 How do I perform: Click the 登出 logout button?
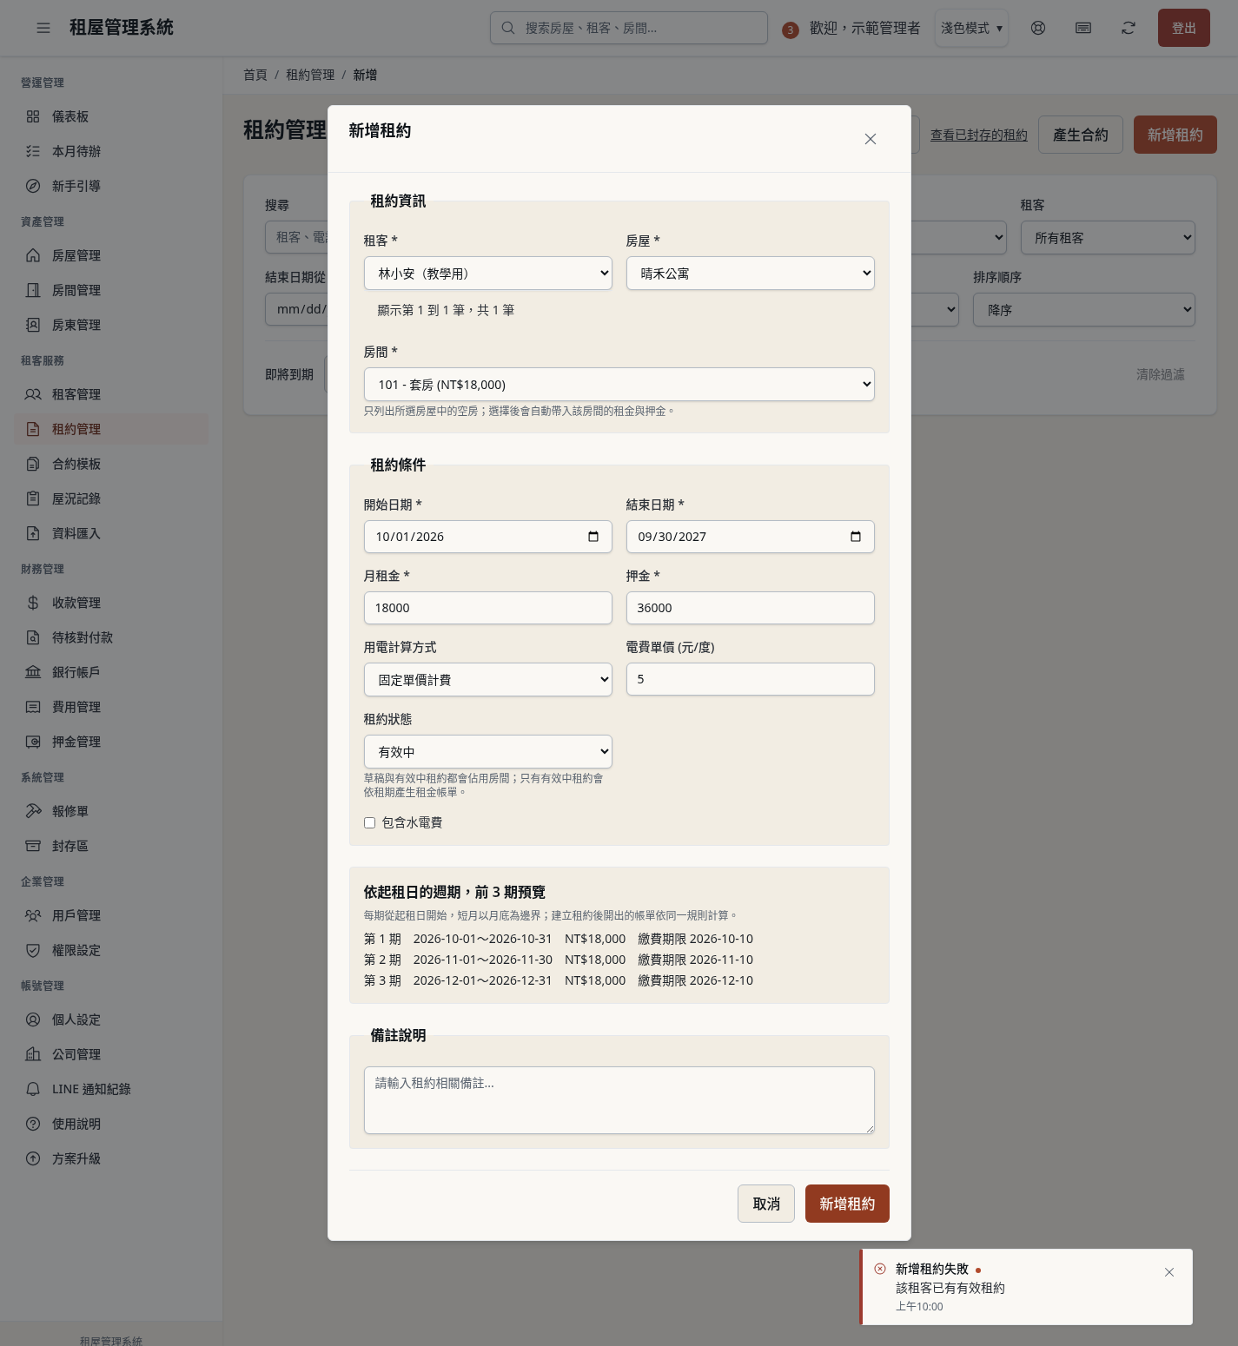pos(1184,28)
